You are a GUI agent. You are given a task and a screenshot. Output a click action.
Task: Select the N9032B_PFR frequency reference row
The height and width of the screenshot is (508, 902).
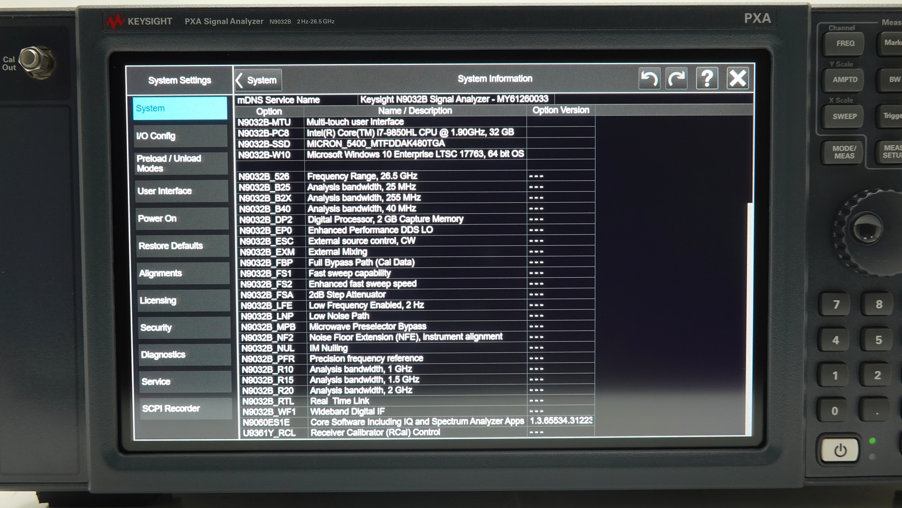[x=418, y=359]
